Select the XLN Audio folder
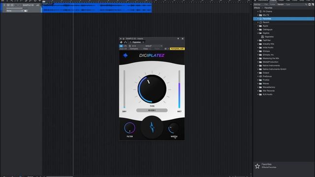This screenshot has height=177, width=315. click(268, 94)
